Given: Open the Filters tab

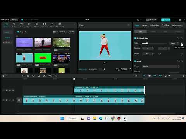Looking at the screenshot, I should [52, 25].
